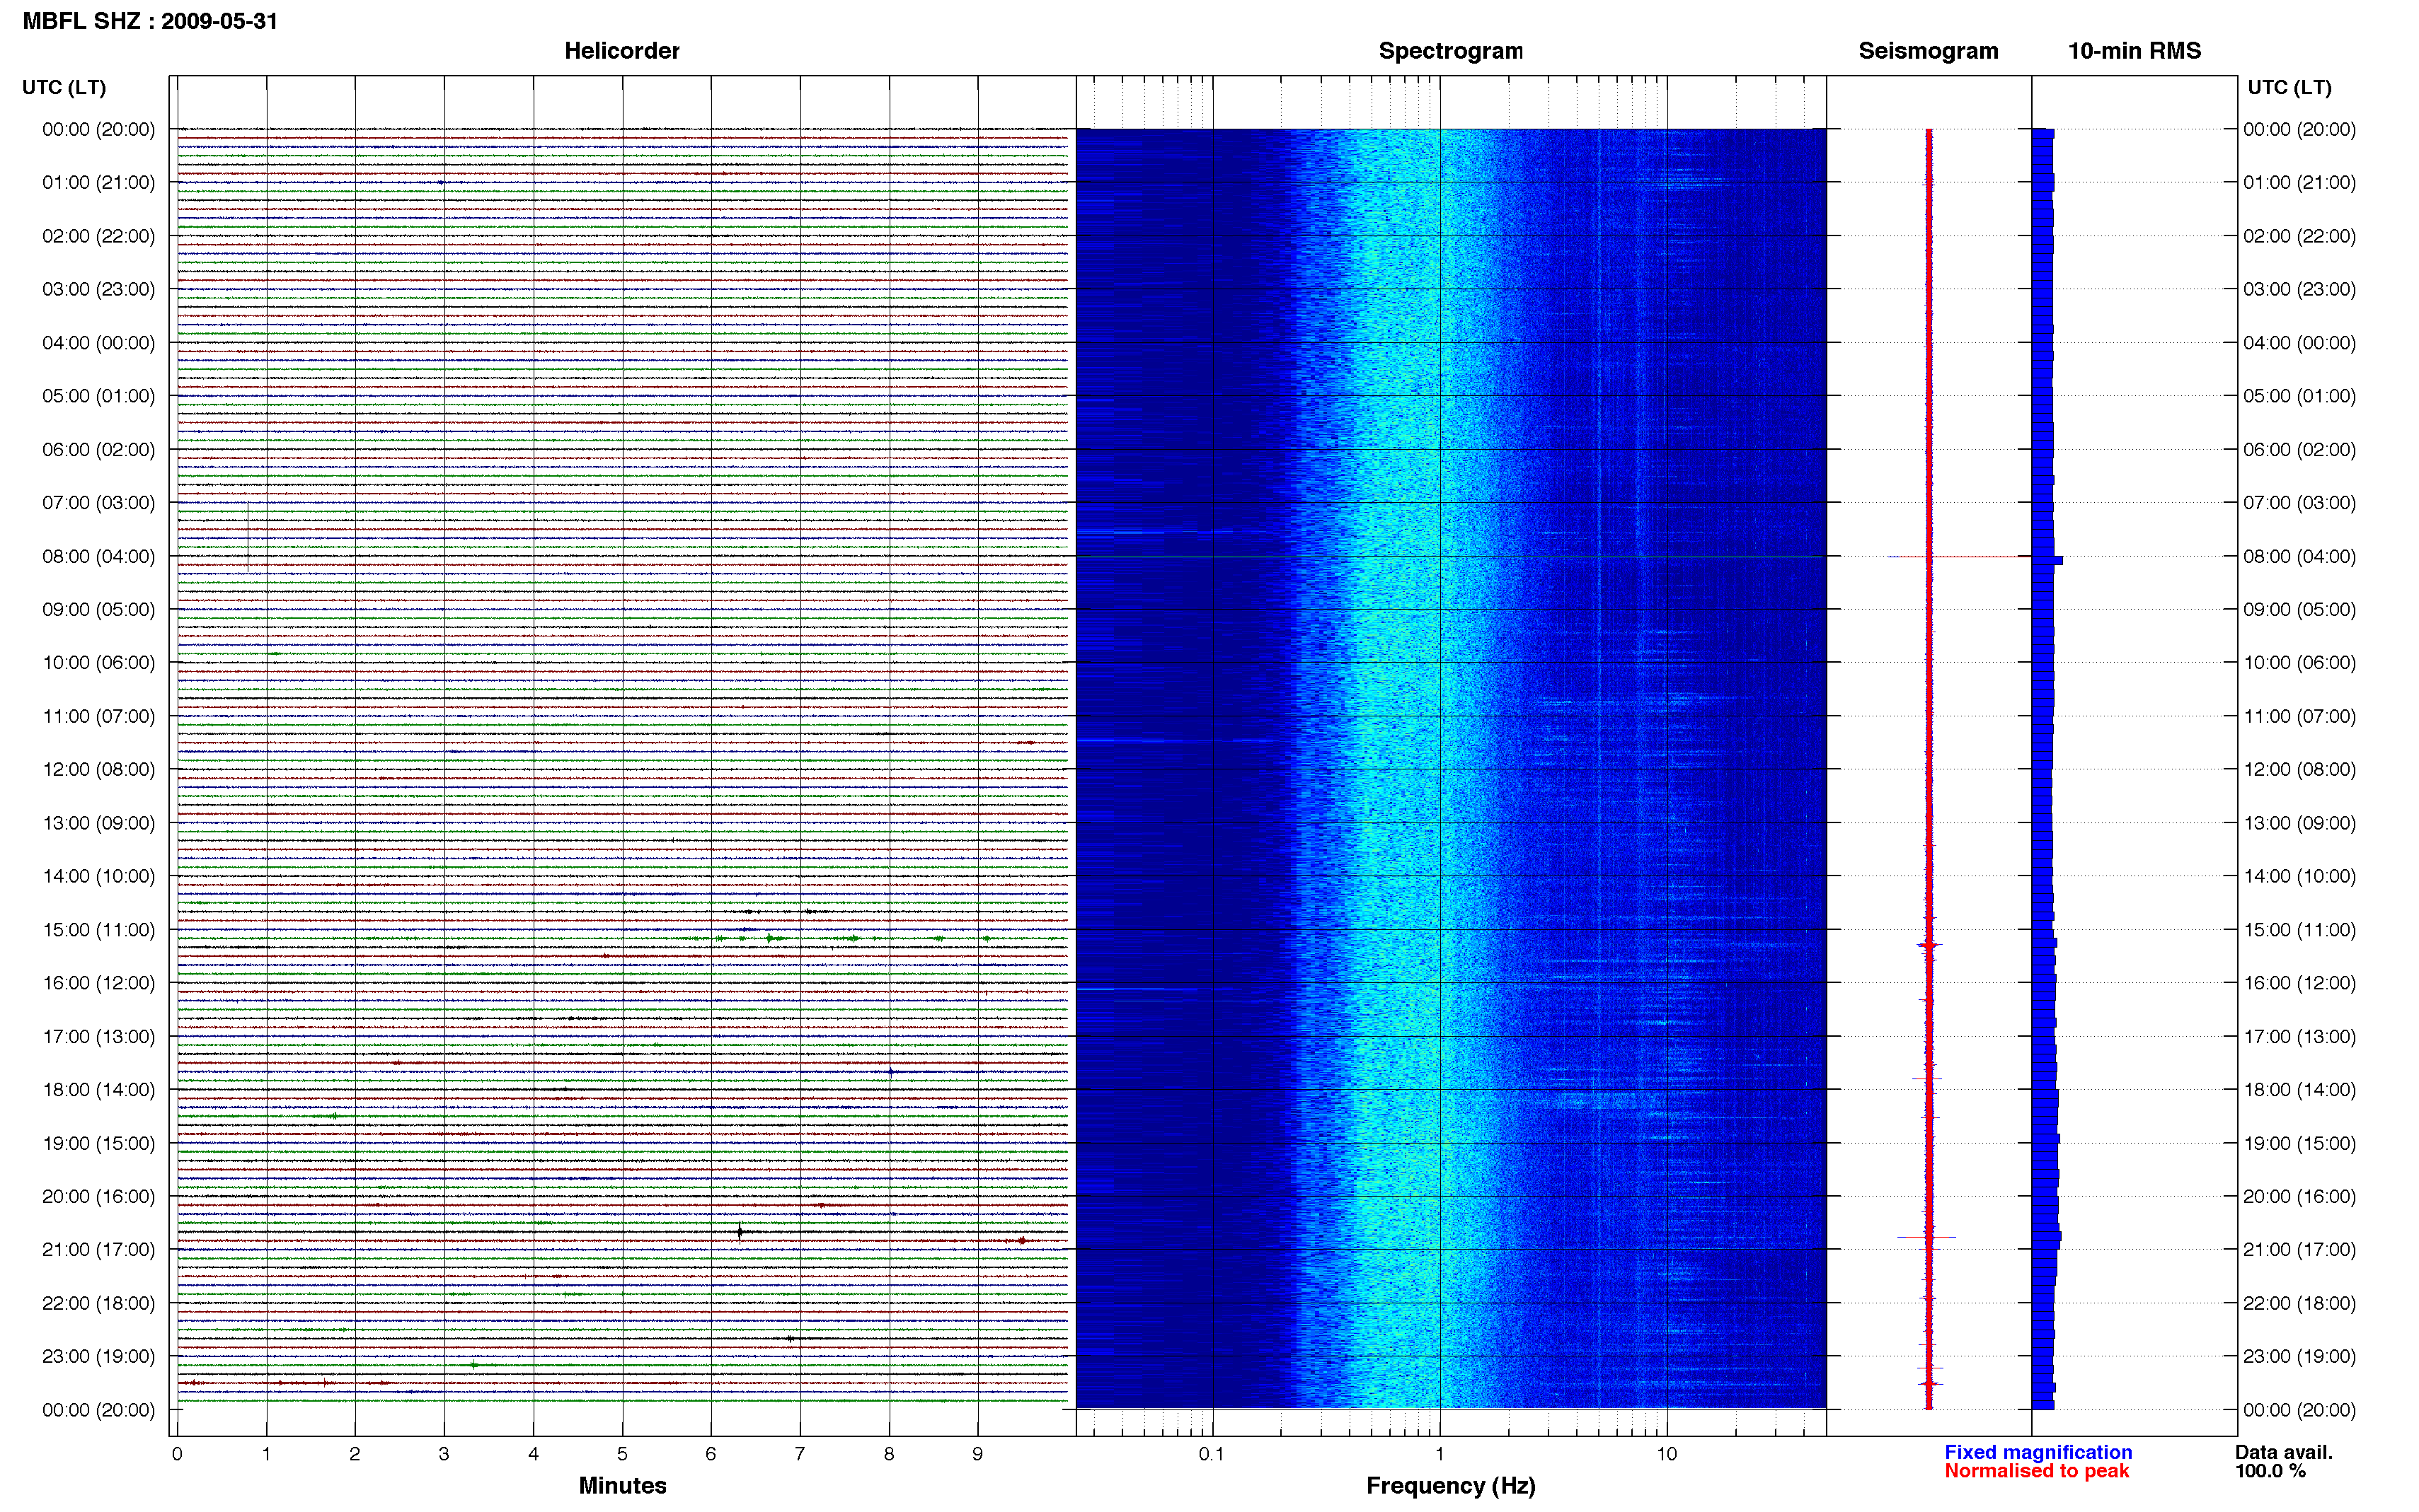Click right-side time label 08:00 (04:00)
Viewport: 2419px width, 1512px height.
point(2299,556)
